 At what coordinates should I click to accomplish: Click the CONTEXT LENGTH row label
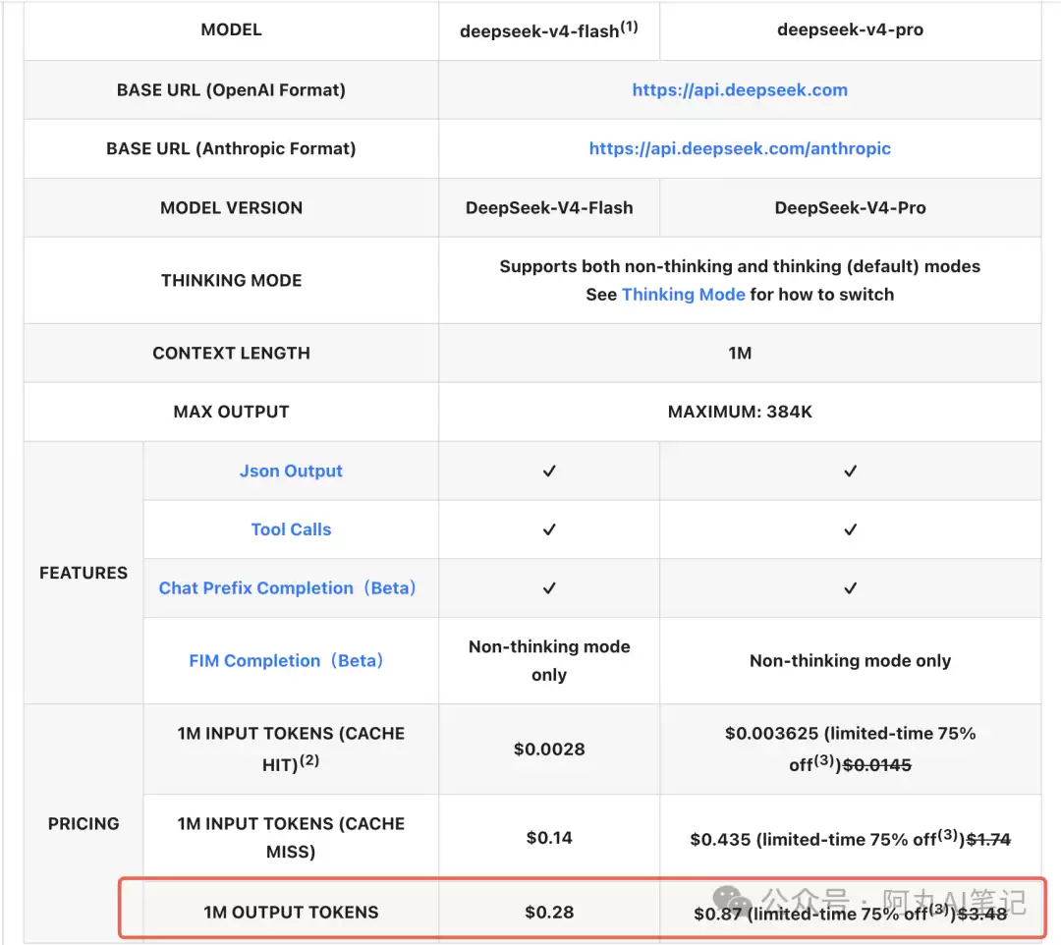pos(232,353)
